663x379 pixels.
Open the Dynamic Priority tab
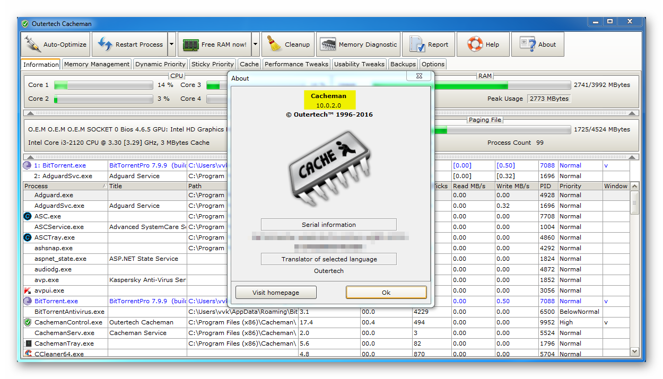click(x=160, y=64)
